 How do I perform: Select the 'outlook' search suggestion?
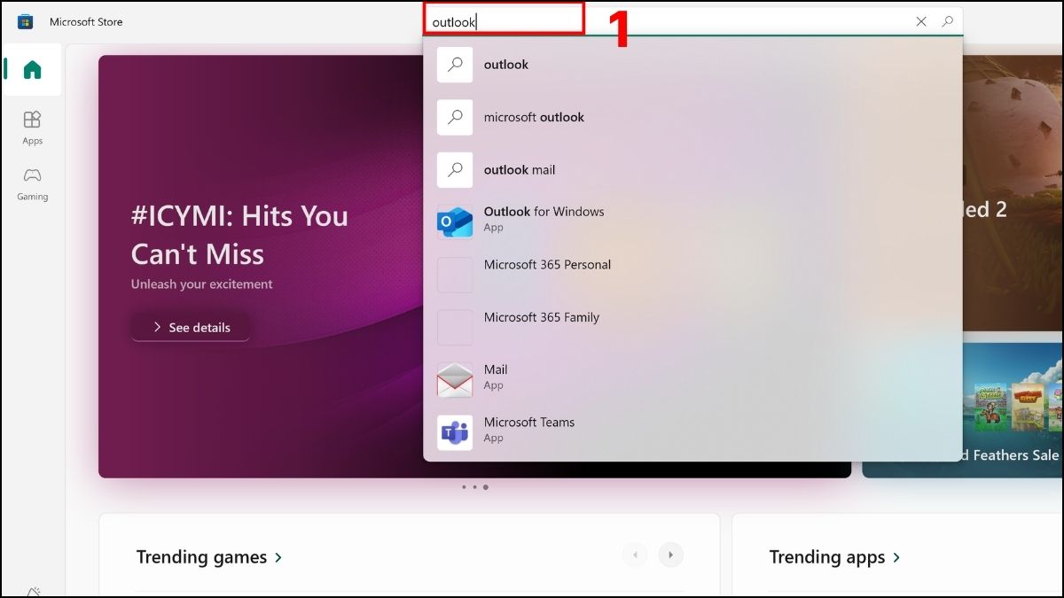692,65
